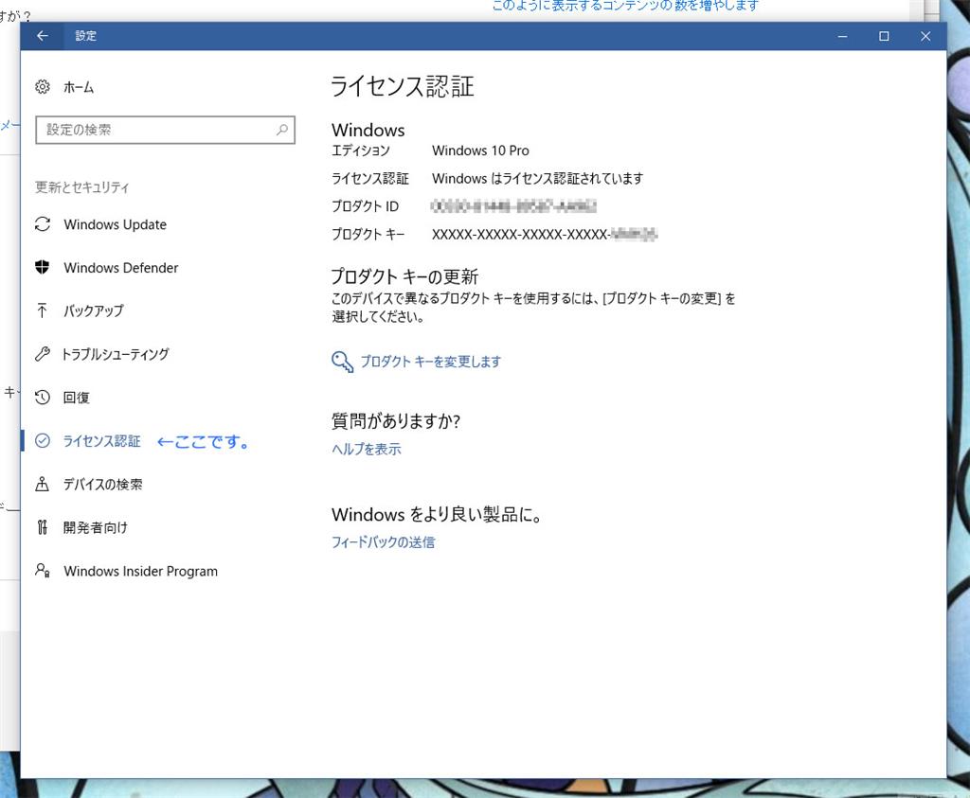Click the 更新とセキュリティ section label
The height and width of the screenshot is (798, 970).
click(x=81, y=187)
